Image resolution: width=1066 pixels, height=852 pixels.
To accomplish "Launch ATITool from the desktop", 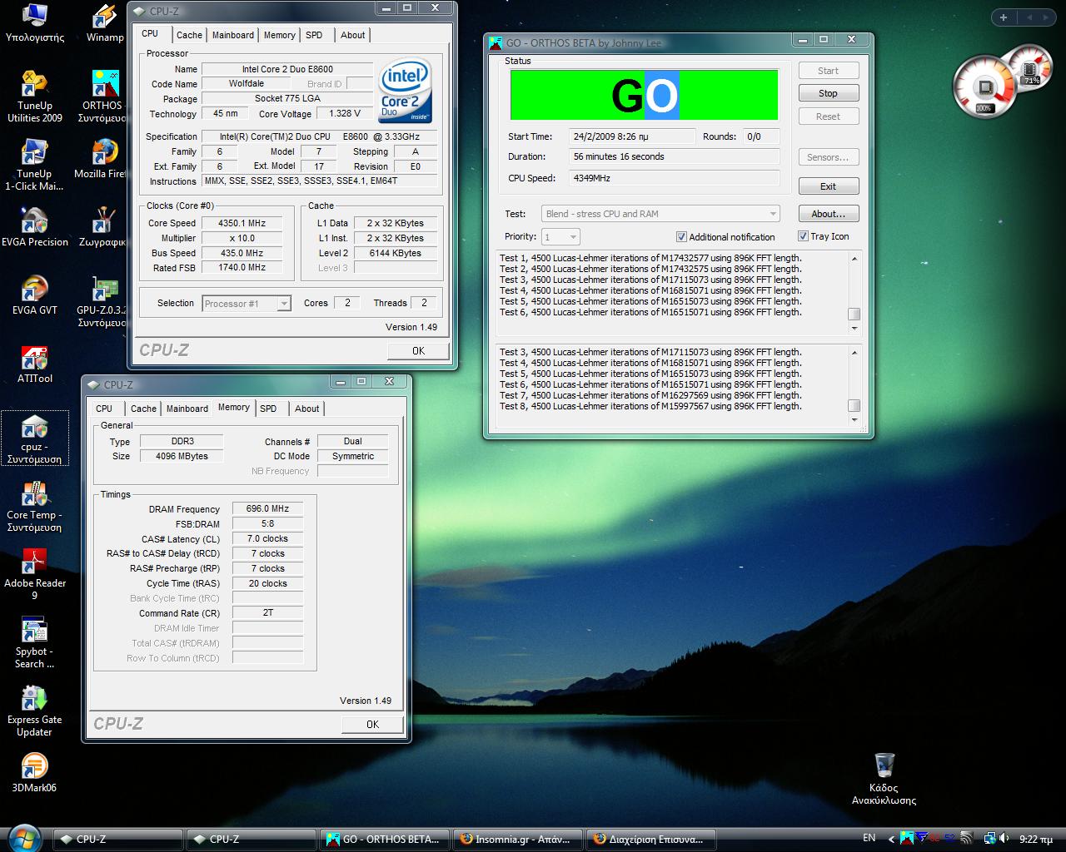I will click(35, 364).
